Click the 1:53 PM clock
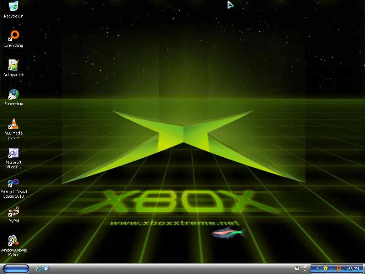 point(352,269)
